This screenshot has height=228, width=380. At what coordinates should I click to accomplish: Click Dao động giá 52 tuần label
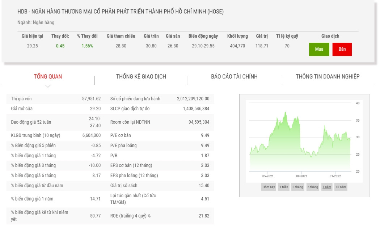[31, 122]
